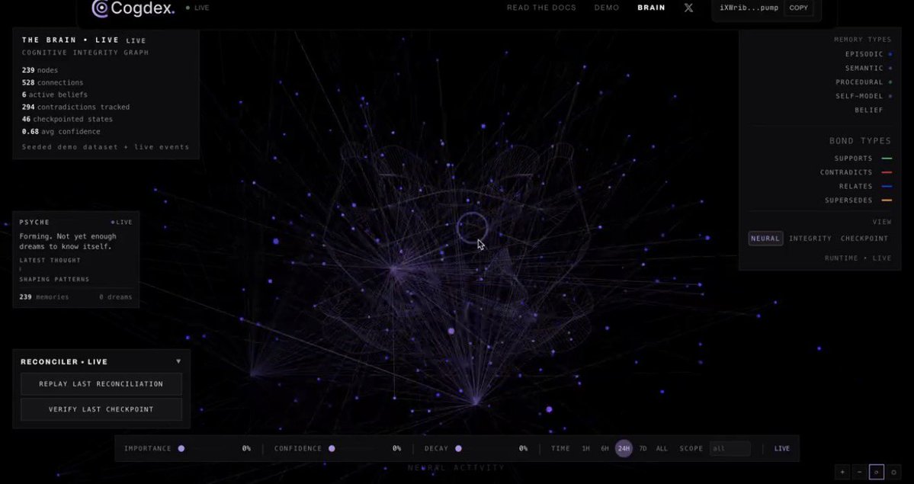Click '6 active beliefs' text
This screenshot has width=914, height=484.
click(54, 95)
